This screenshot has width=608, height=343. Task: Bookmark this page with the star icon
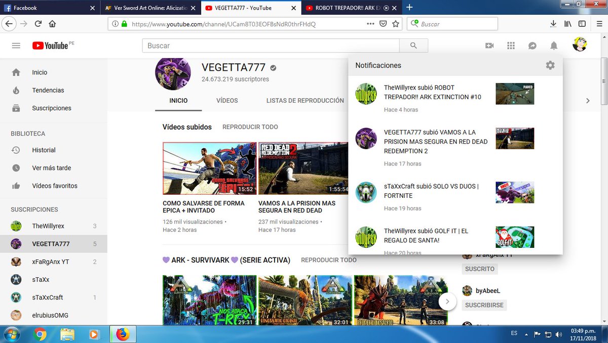tap(396, 24)
